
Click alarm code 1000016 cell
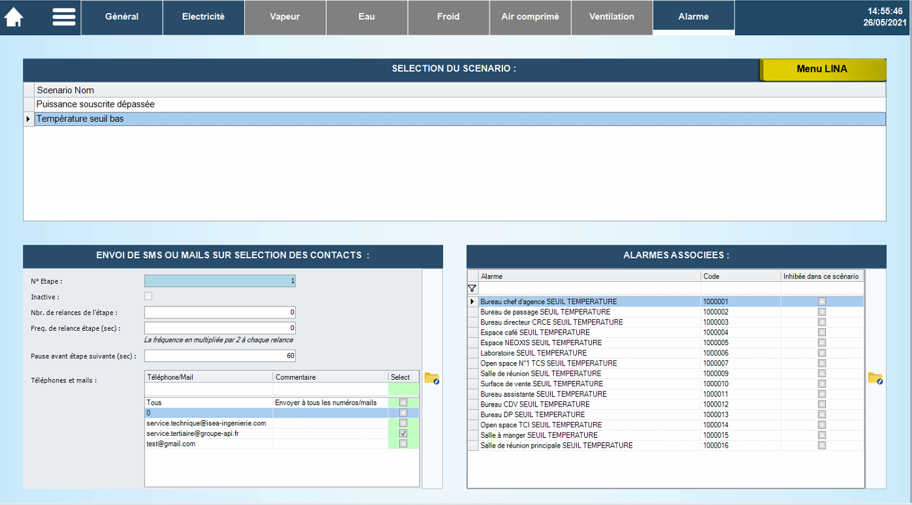[741, 446]
